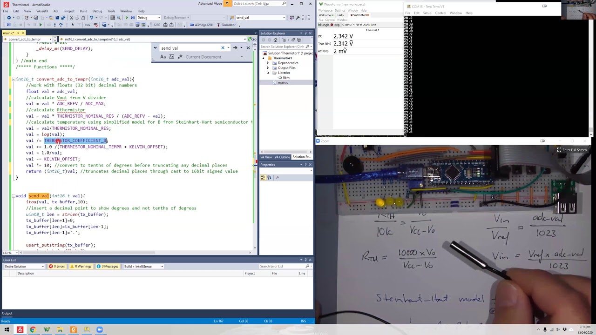
Task: Expand the Dependencies folder
Action: click(268, 63)
